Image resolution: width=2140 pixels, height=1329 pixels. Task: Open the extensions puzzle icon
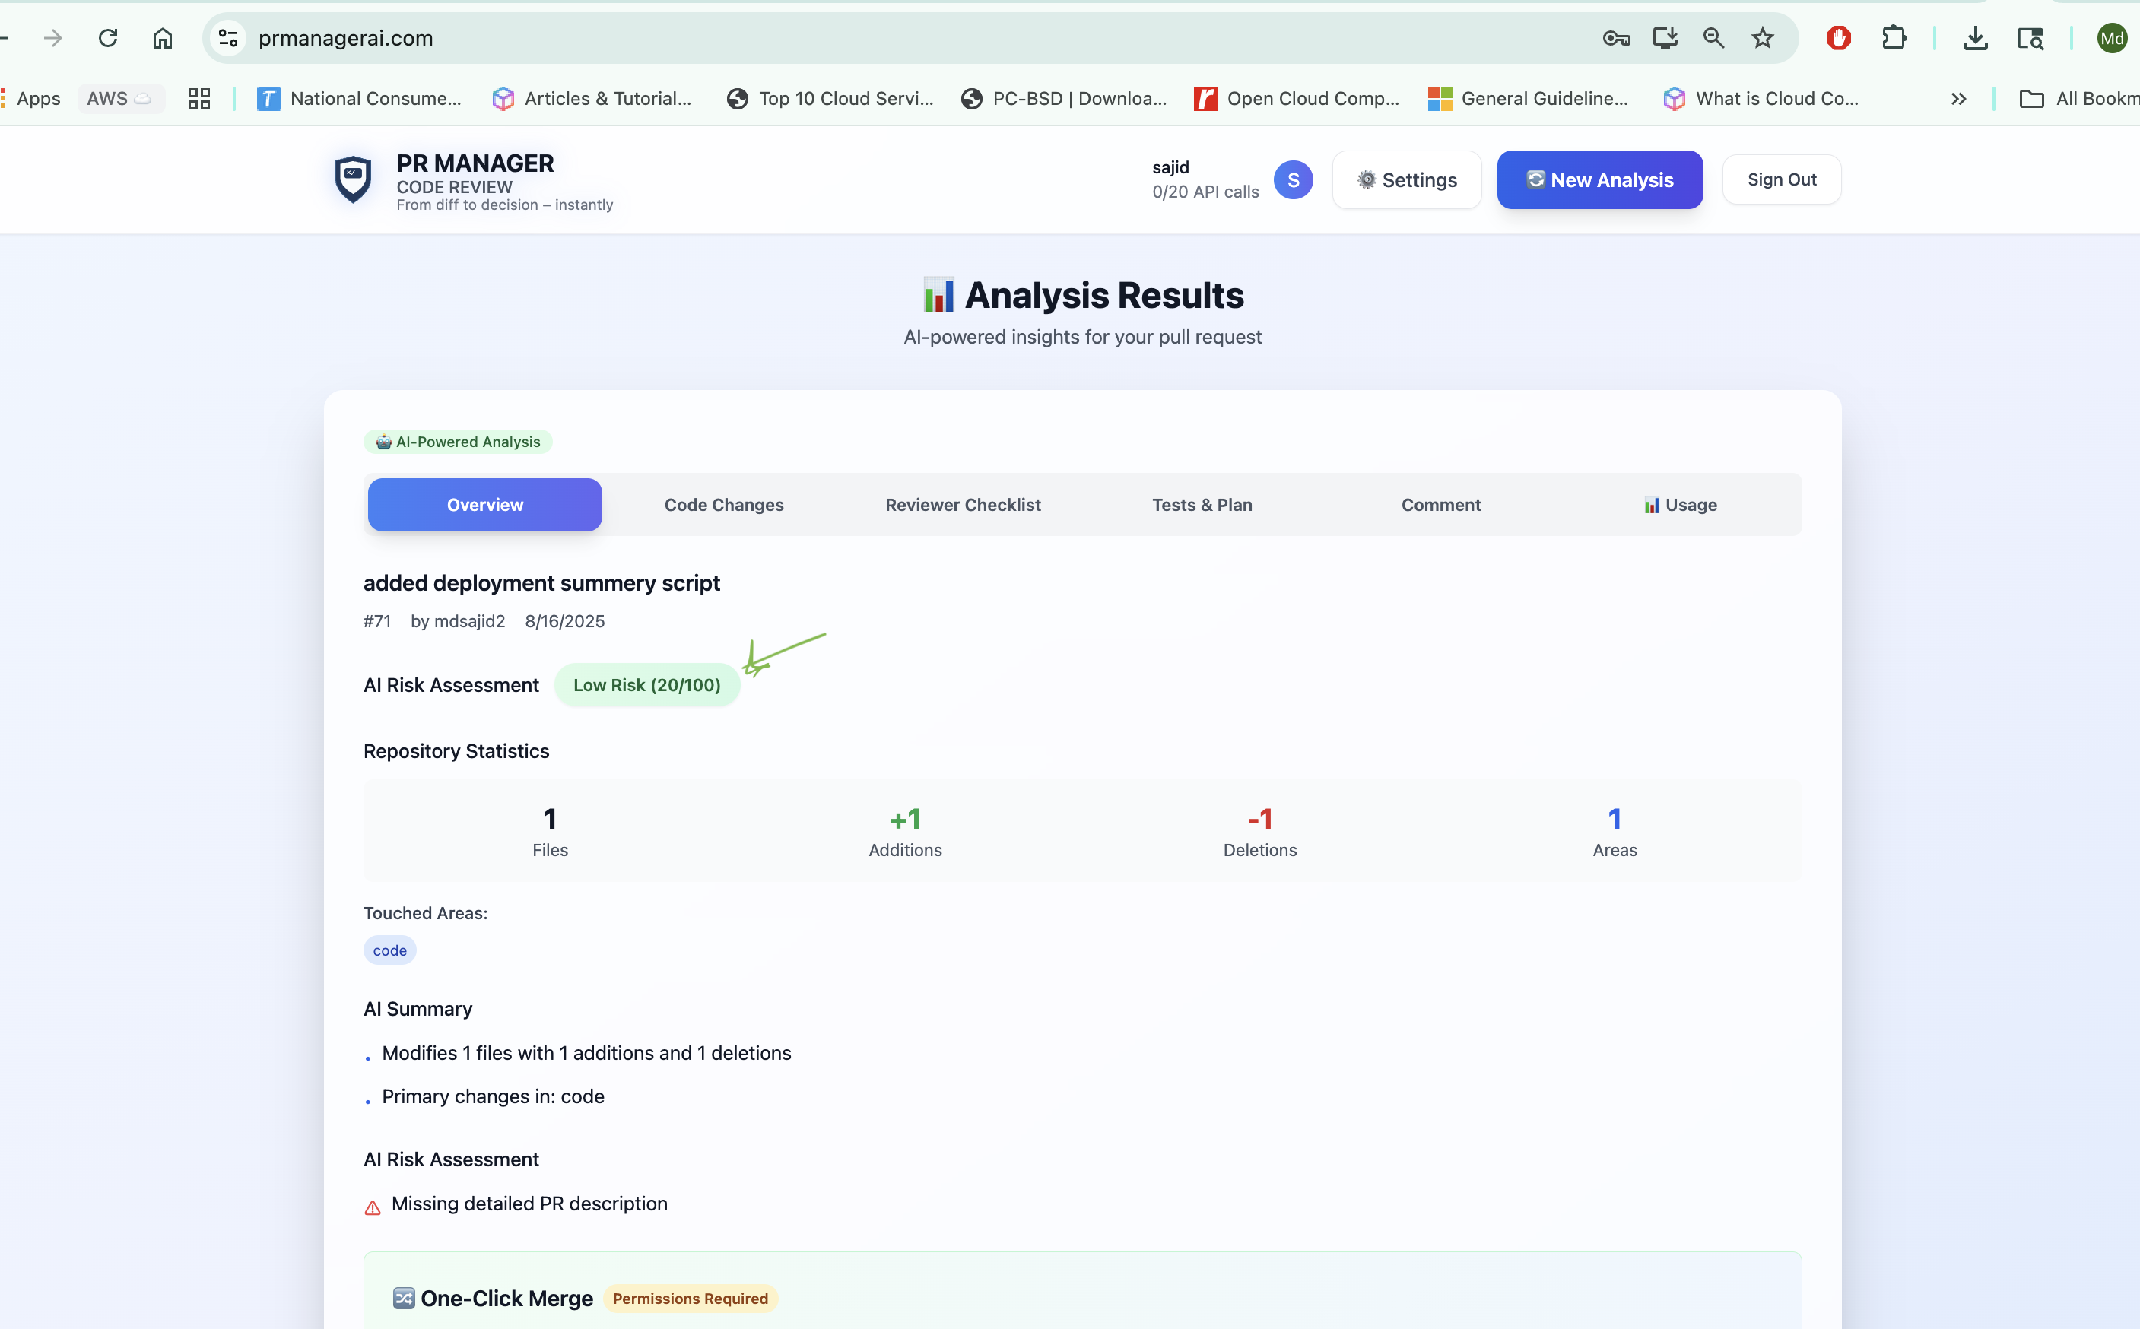[1894, 38]
